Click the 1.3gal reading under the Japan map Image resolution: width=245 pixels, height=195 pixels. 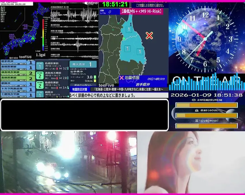(x=41, y=55)
